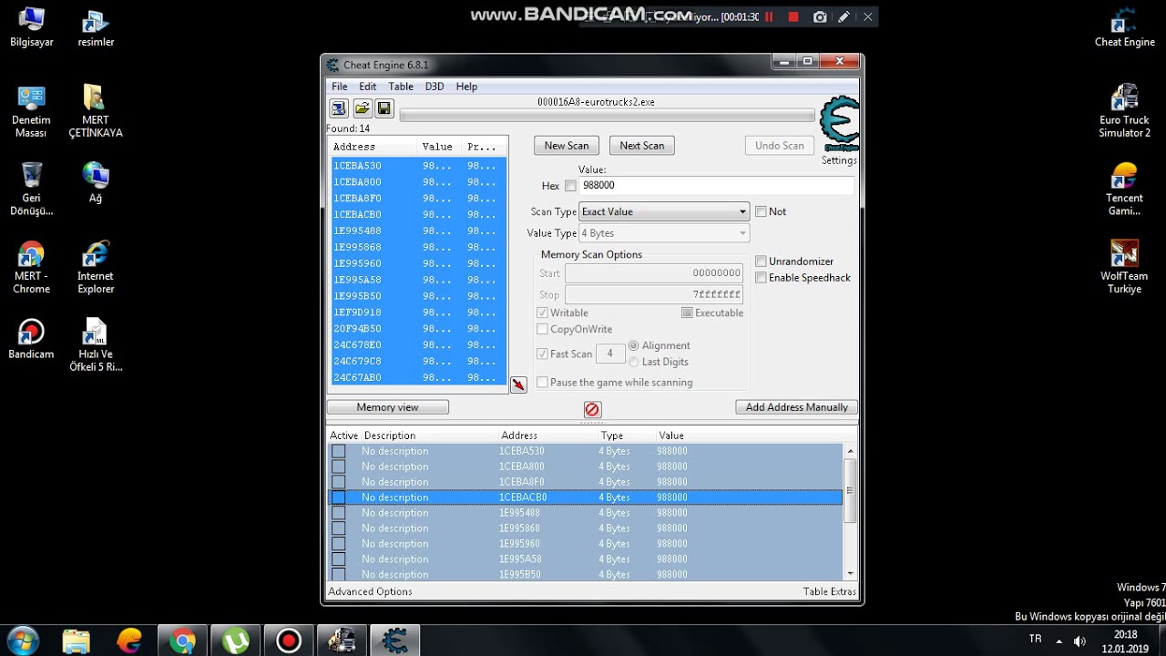
Task: Toggle the Not checkbox
Action: 761,211
